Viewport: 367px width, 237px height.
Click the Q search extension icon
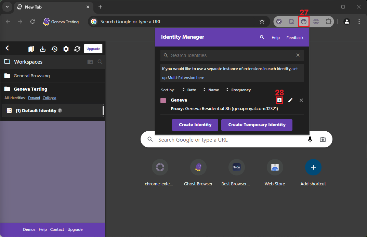pos(291,22)
